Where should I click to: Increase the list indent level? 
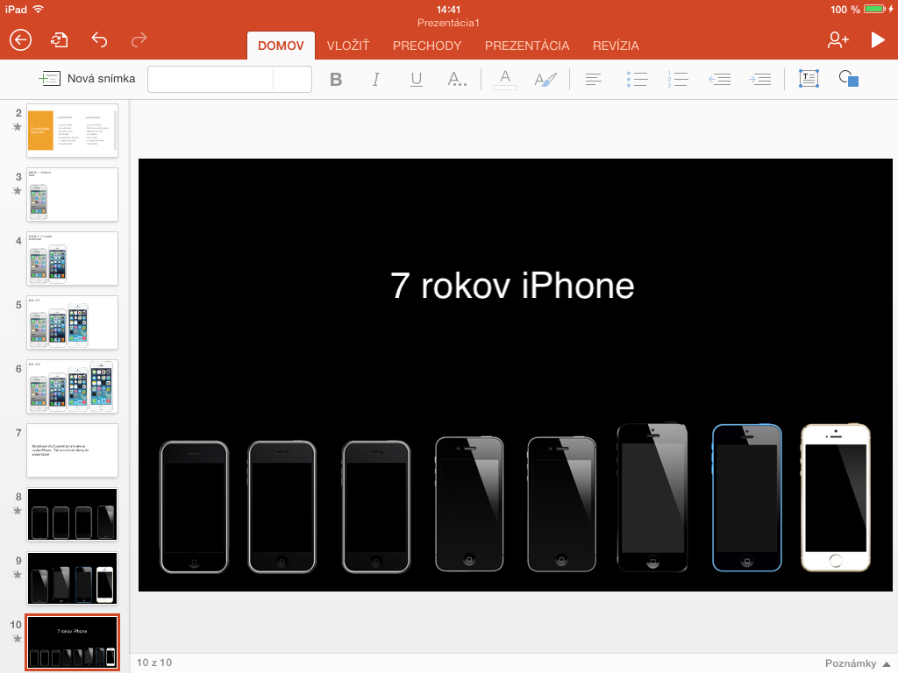[x=759, y=79]
